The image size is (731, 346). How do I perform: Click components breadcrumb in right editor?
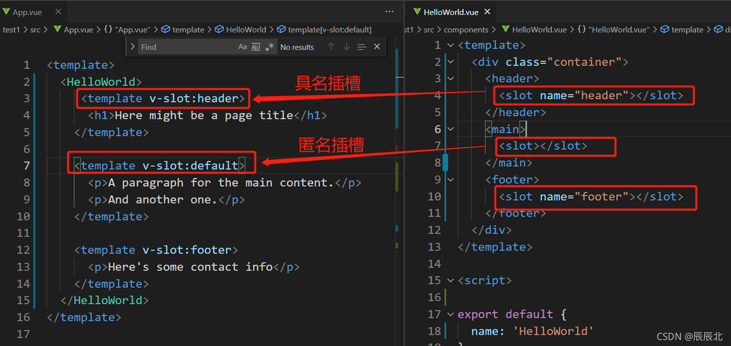point(466,29)
